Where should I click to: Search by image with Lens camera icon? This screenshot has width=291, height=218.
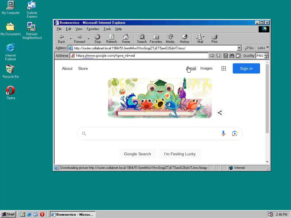[234, 133]
